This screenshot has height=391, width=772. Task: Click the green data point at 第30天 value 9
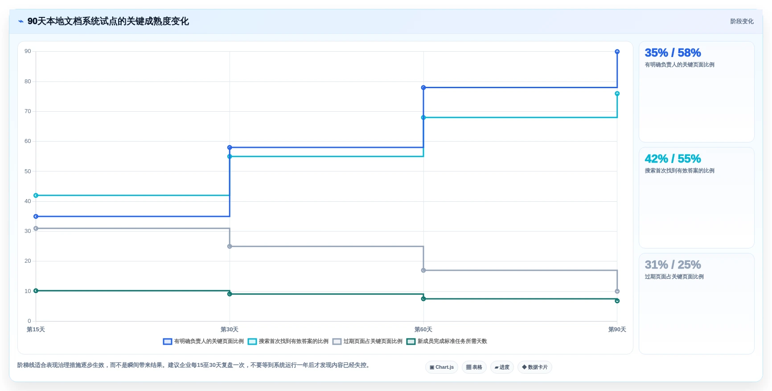(x=230, y=294)
